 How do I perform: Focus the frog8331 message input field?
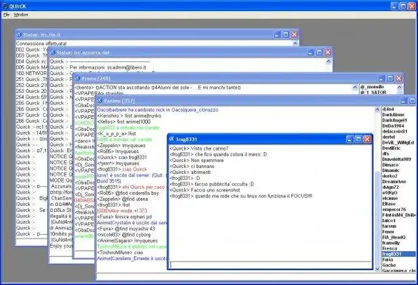270,265
